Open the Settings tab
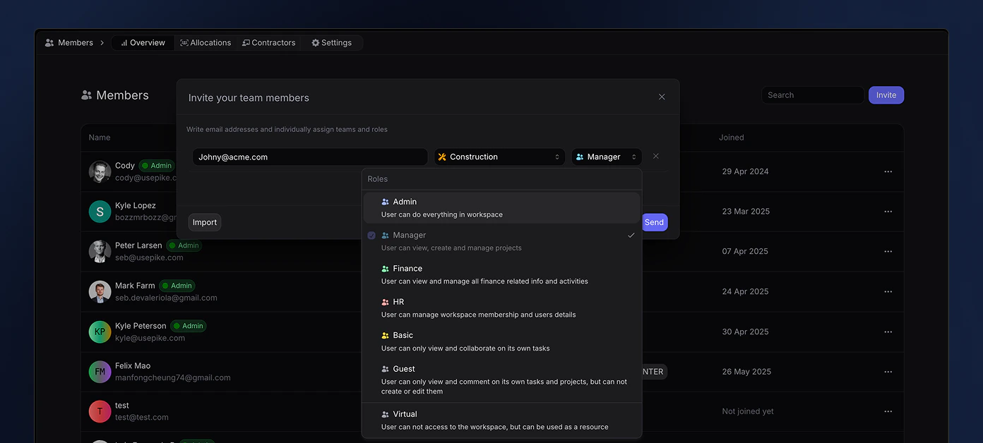The image size is (983, 443). point(331,43)
